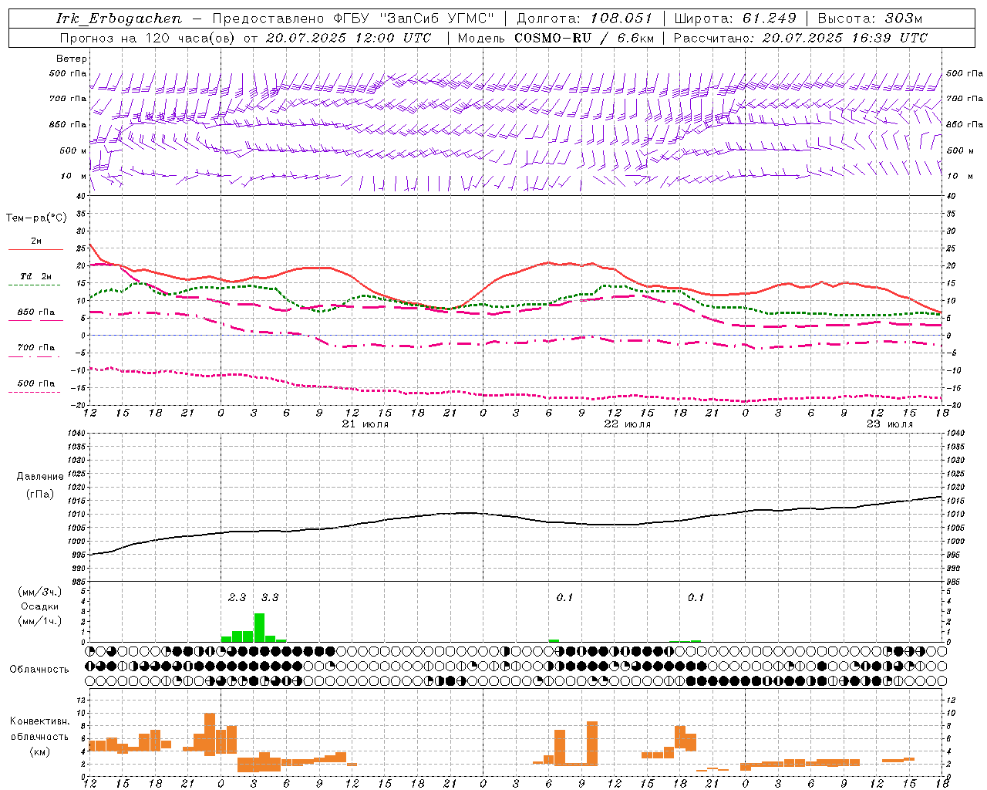Click the (км) unit label under convective cloudiness
The image size is (987, 790).
click(40, 751)
